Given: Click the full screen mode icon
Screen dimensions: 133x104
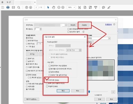Looking at the screenshot, I should (90, 7).
